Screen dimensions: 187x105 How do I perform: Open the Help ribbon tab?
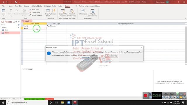pos(60,6)
